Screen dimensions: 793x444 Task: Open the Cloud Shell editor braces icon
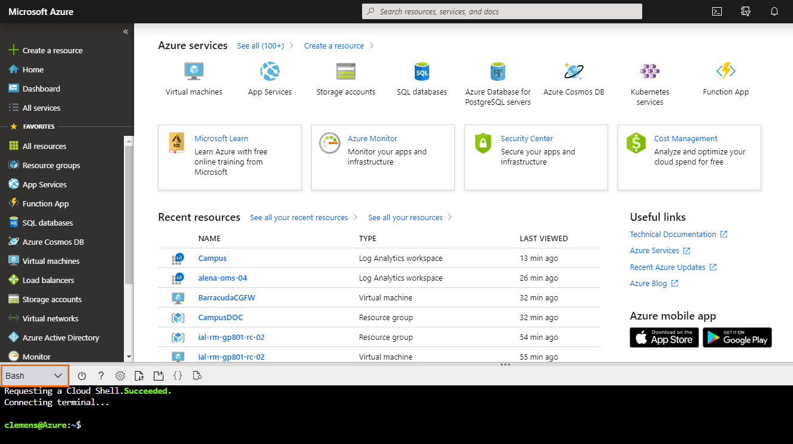click(178, 376)
